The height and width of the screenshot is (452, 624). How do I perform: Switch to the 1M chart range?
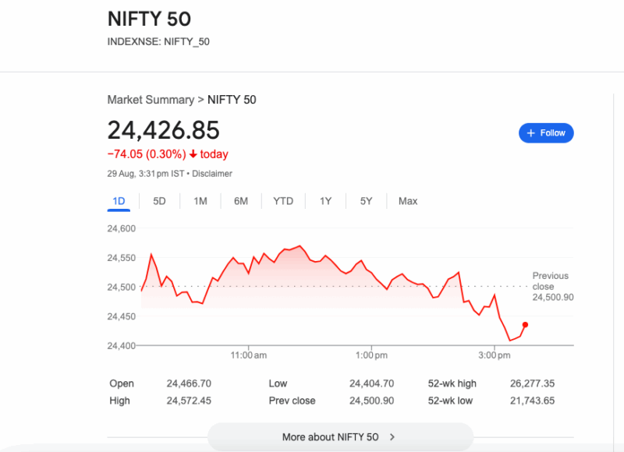click(200, 201)
